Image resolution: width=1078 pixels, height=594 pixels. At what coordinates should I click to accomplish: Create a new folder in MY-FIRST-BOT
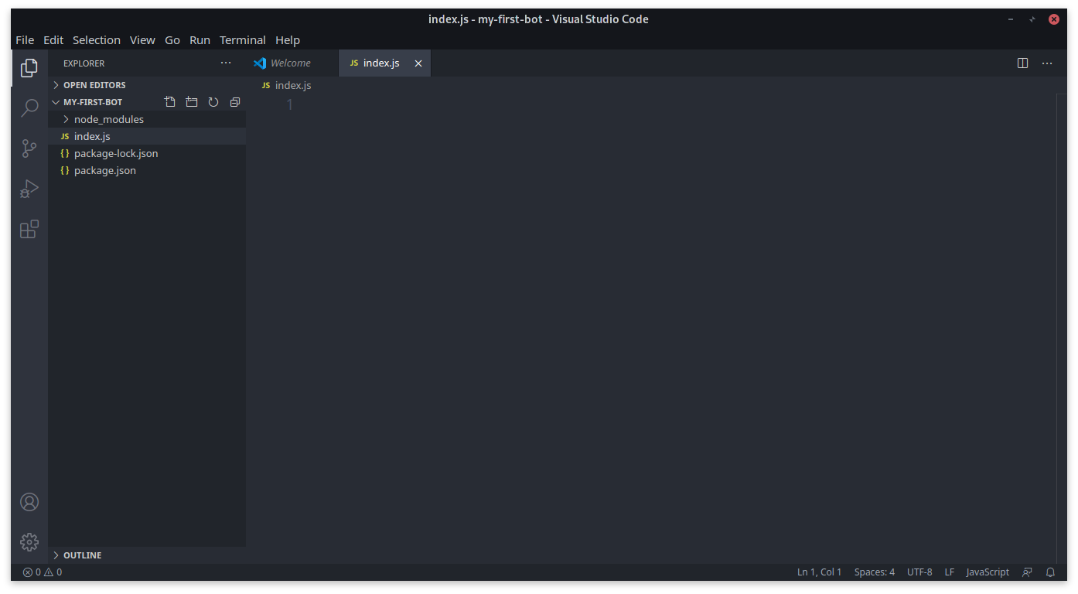[192, 102]
